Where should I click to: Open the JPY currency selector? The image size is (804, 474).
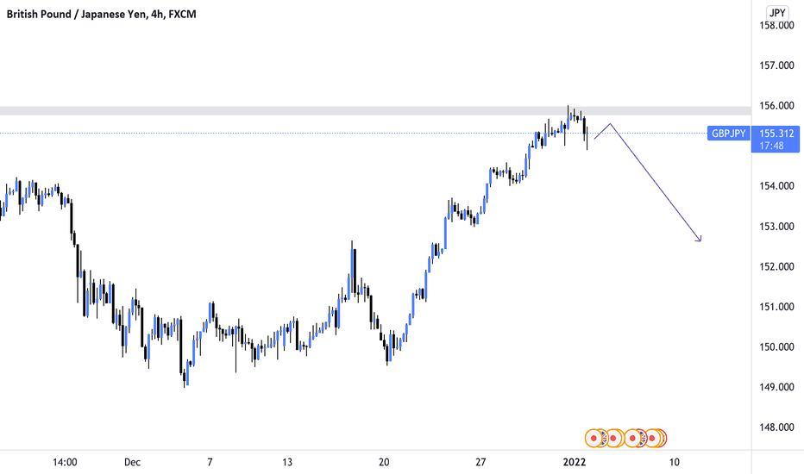click(777, 12)
